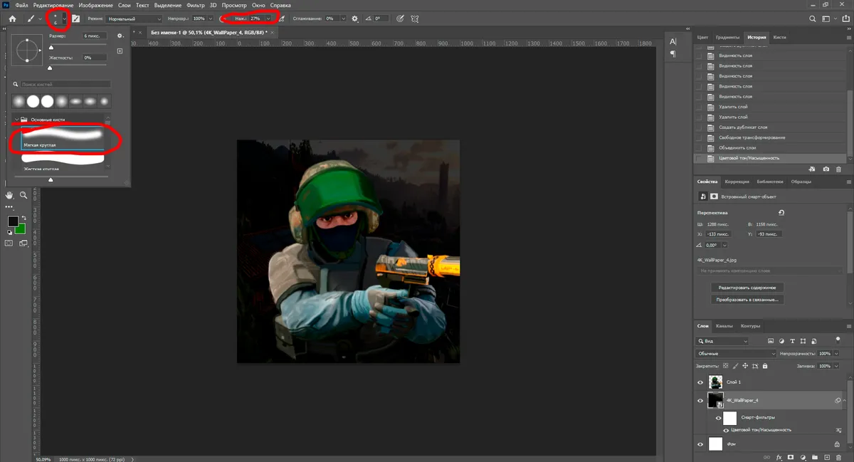Viewport: 854px width, 462px height.
Task: Lock layer position move icon
Action: coord(745,366)
